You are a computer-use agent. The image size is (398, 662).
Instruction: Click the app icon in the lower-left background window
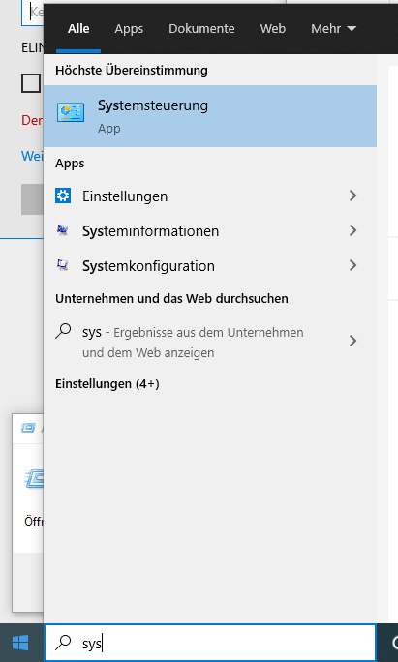pyautogui.click(x=35, y=478)
